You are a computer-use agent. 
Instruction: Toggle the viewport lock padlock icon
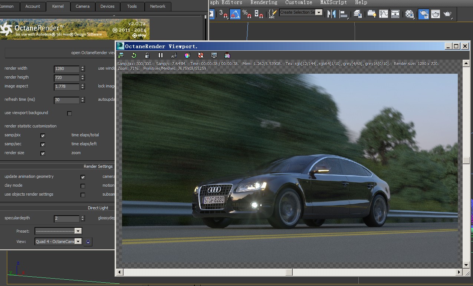pos(147,55)
